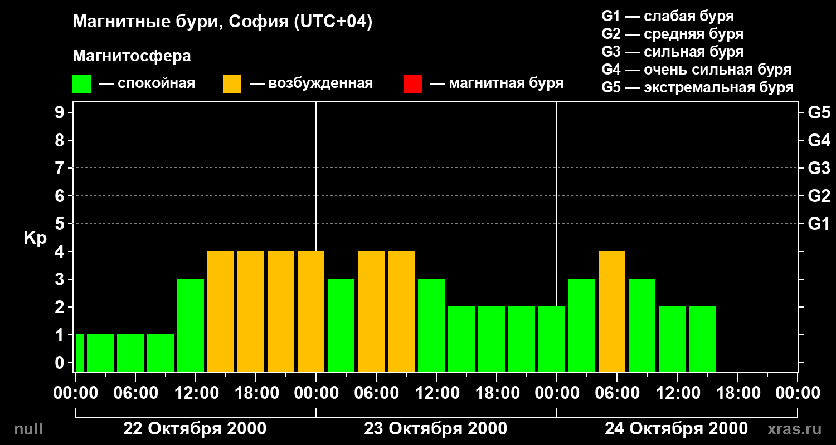This screenshot has height=445, width=836.
Task: Select the '24 Октября 2000' date label
Action: [676, 429]
